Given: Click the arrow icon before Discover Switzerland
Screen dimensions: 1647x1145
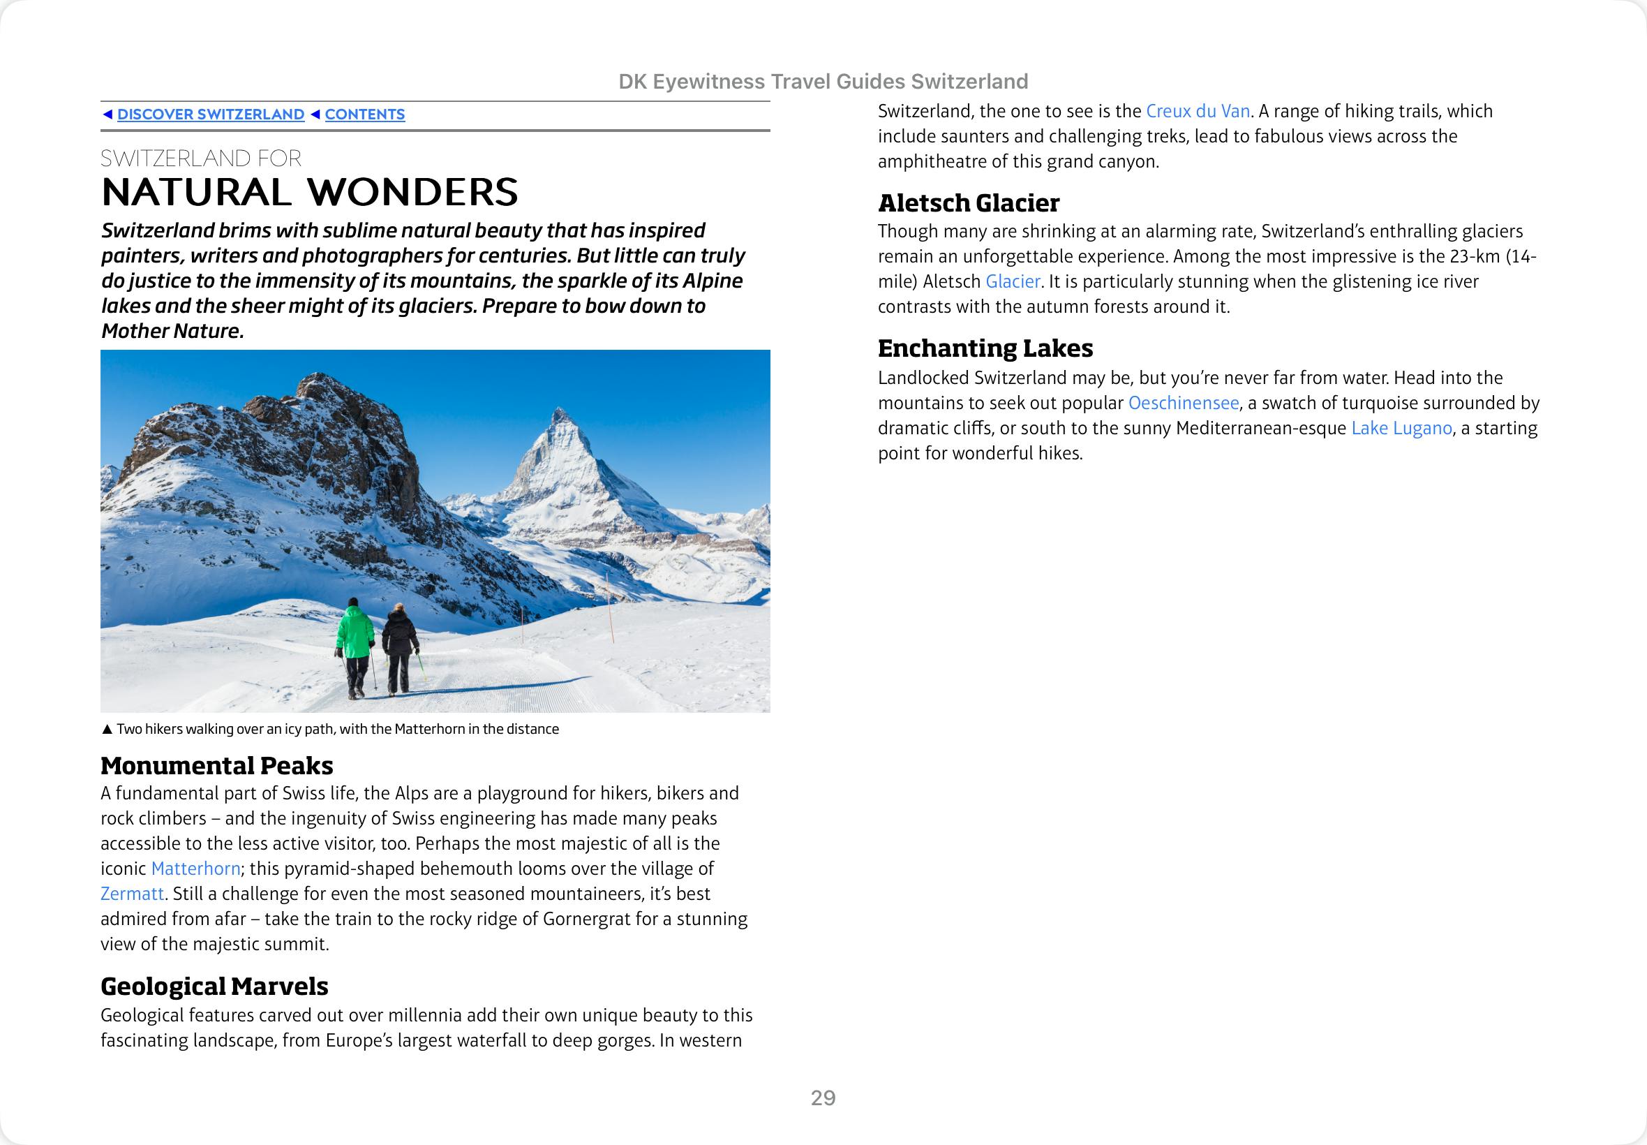Looking at the screenshot, I should tap(107, 114).
